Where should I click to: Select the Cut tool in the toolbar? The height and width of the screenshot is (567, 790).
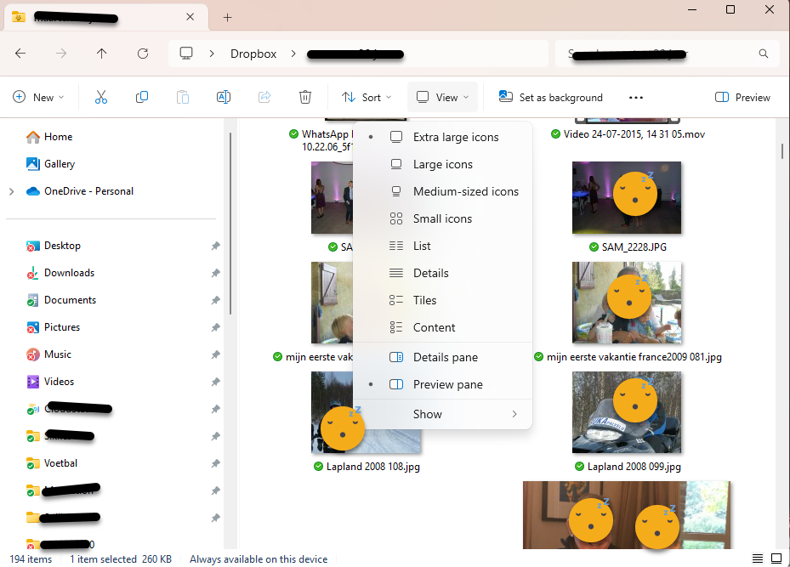click(x=100, y=97)
